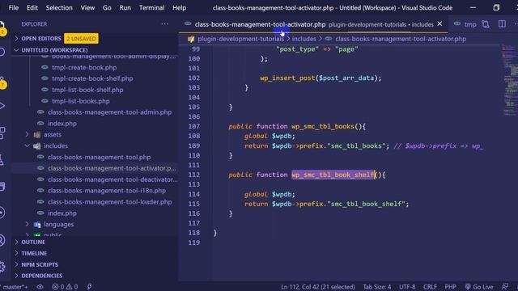Open class-books-management-tool-deactivator file
The width and height of the screenshot is (518, 291).
113,179
